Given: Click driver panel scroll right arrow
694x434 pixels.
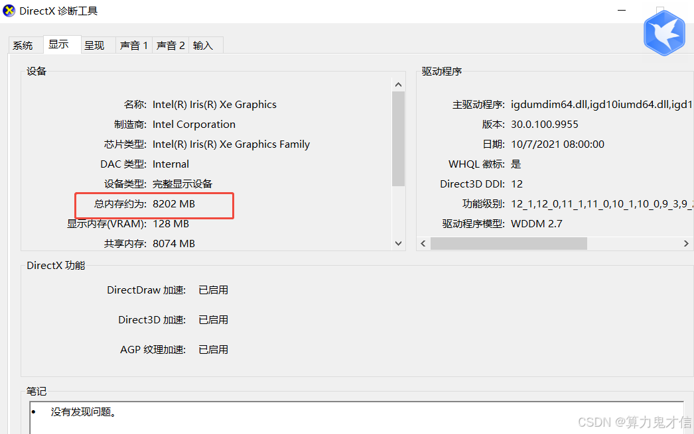Looking at the screenshot, I should pos(686,244).
